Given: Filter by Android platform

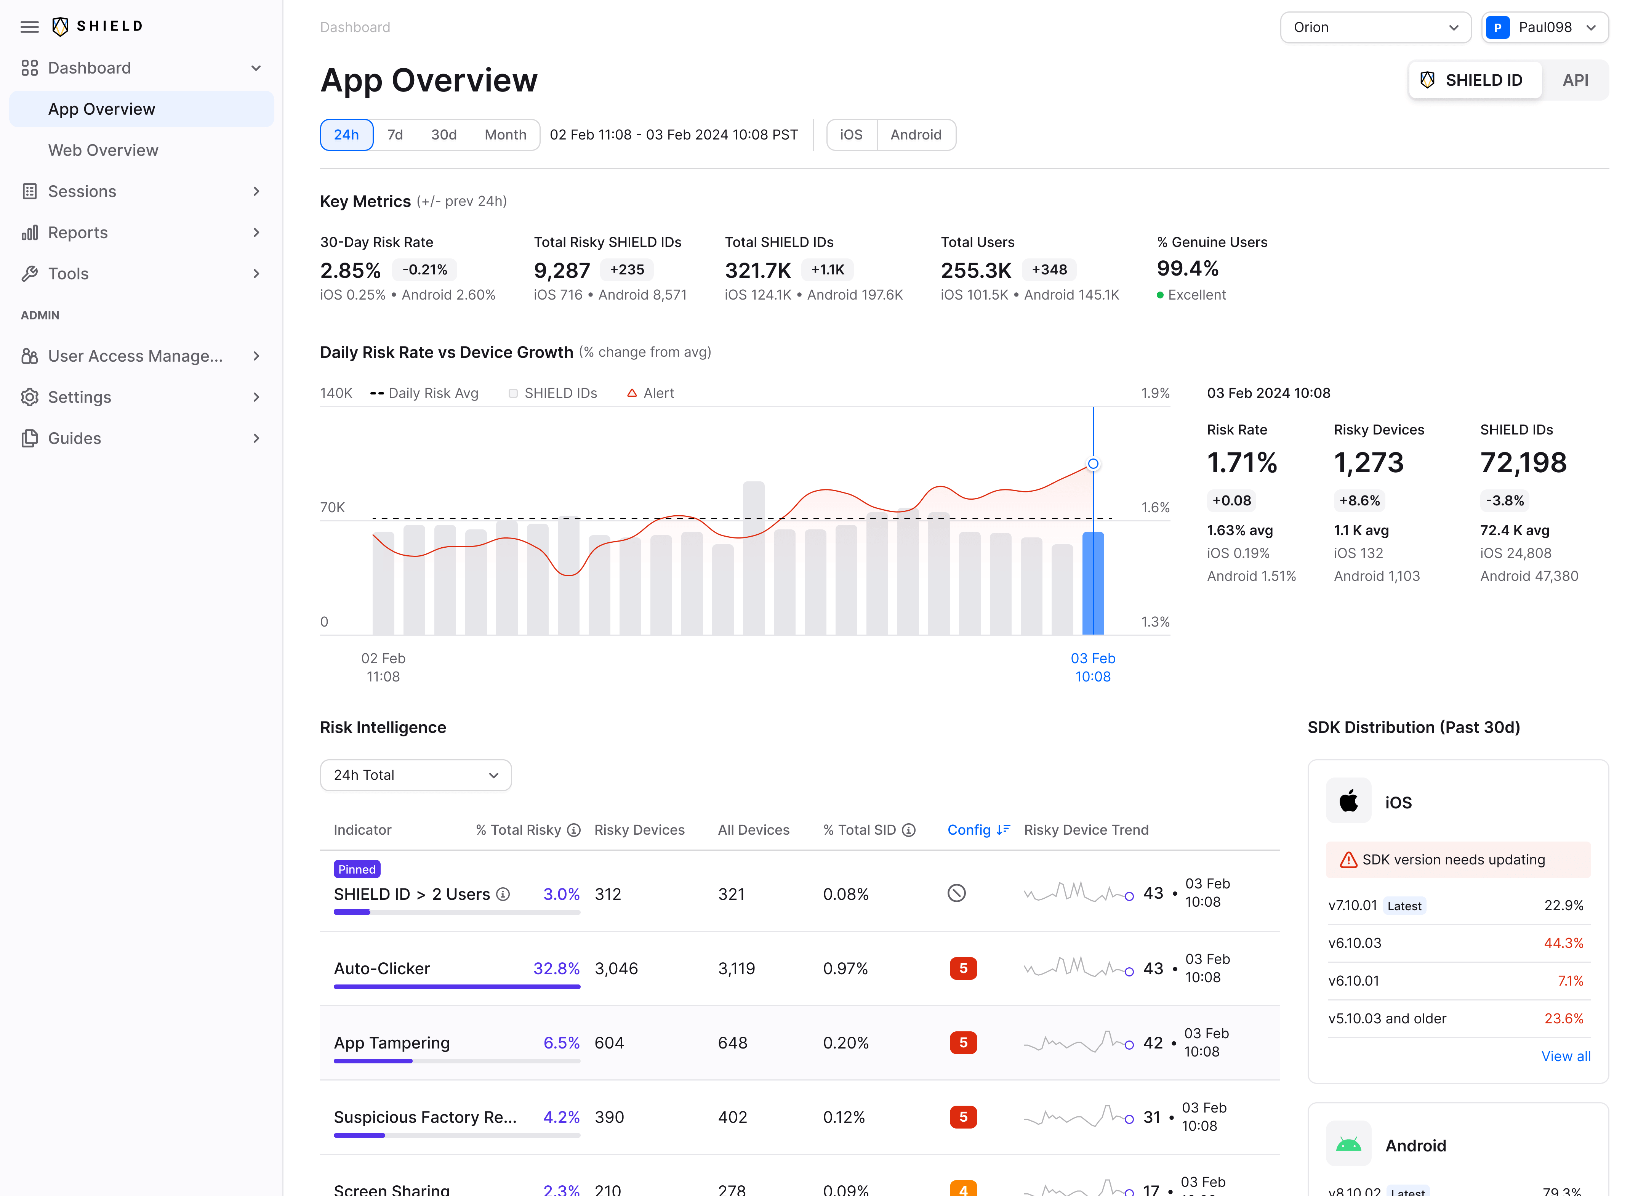Looking at the screenshot, I should [x=916, y=135].
